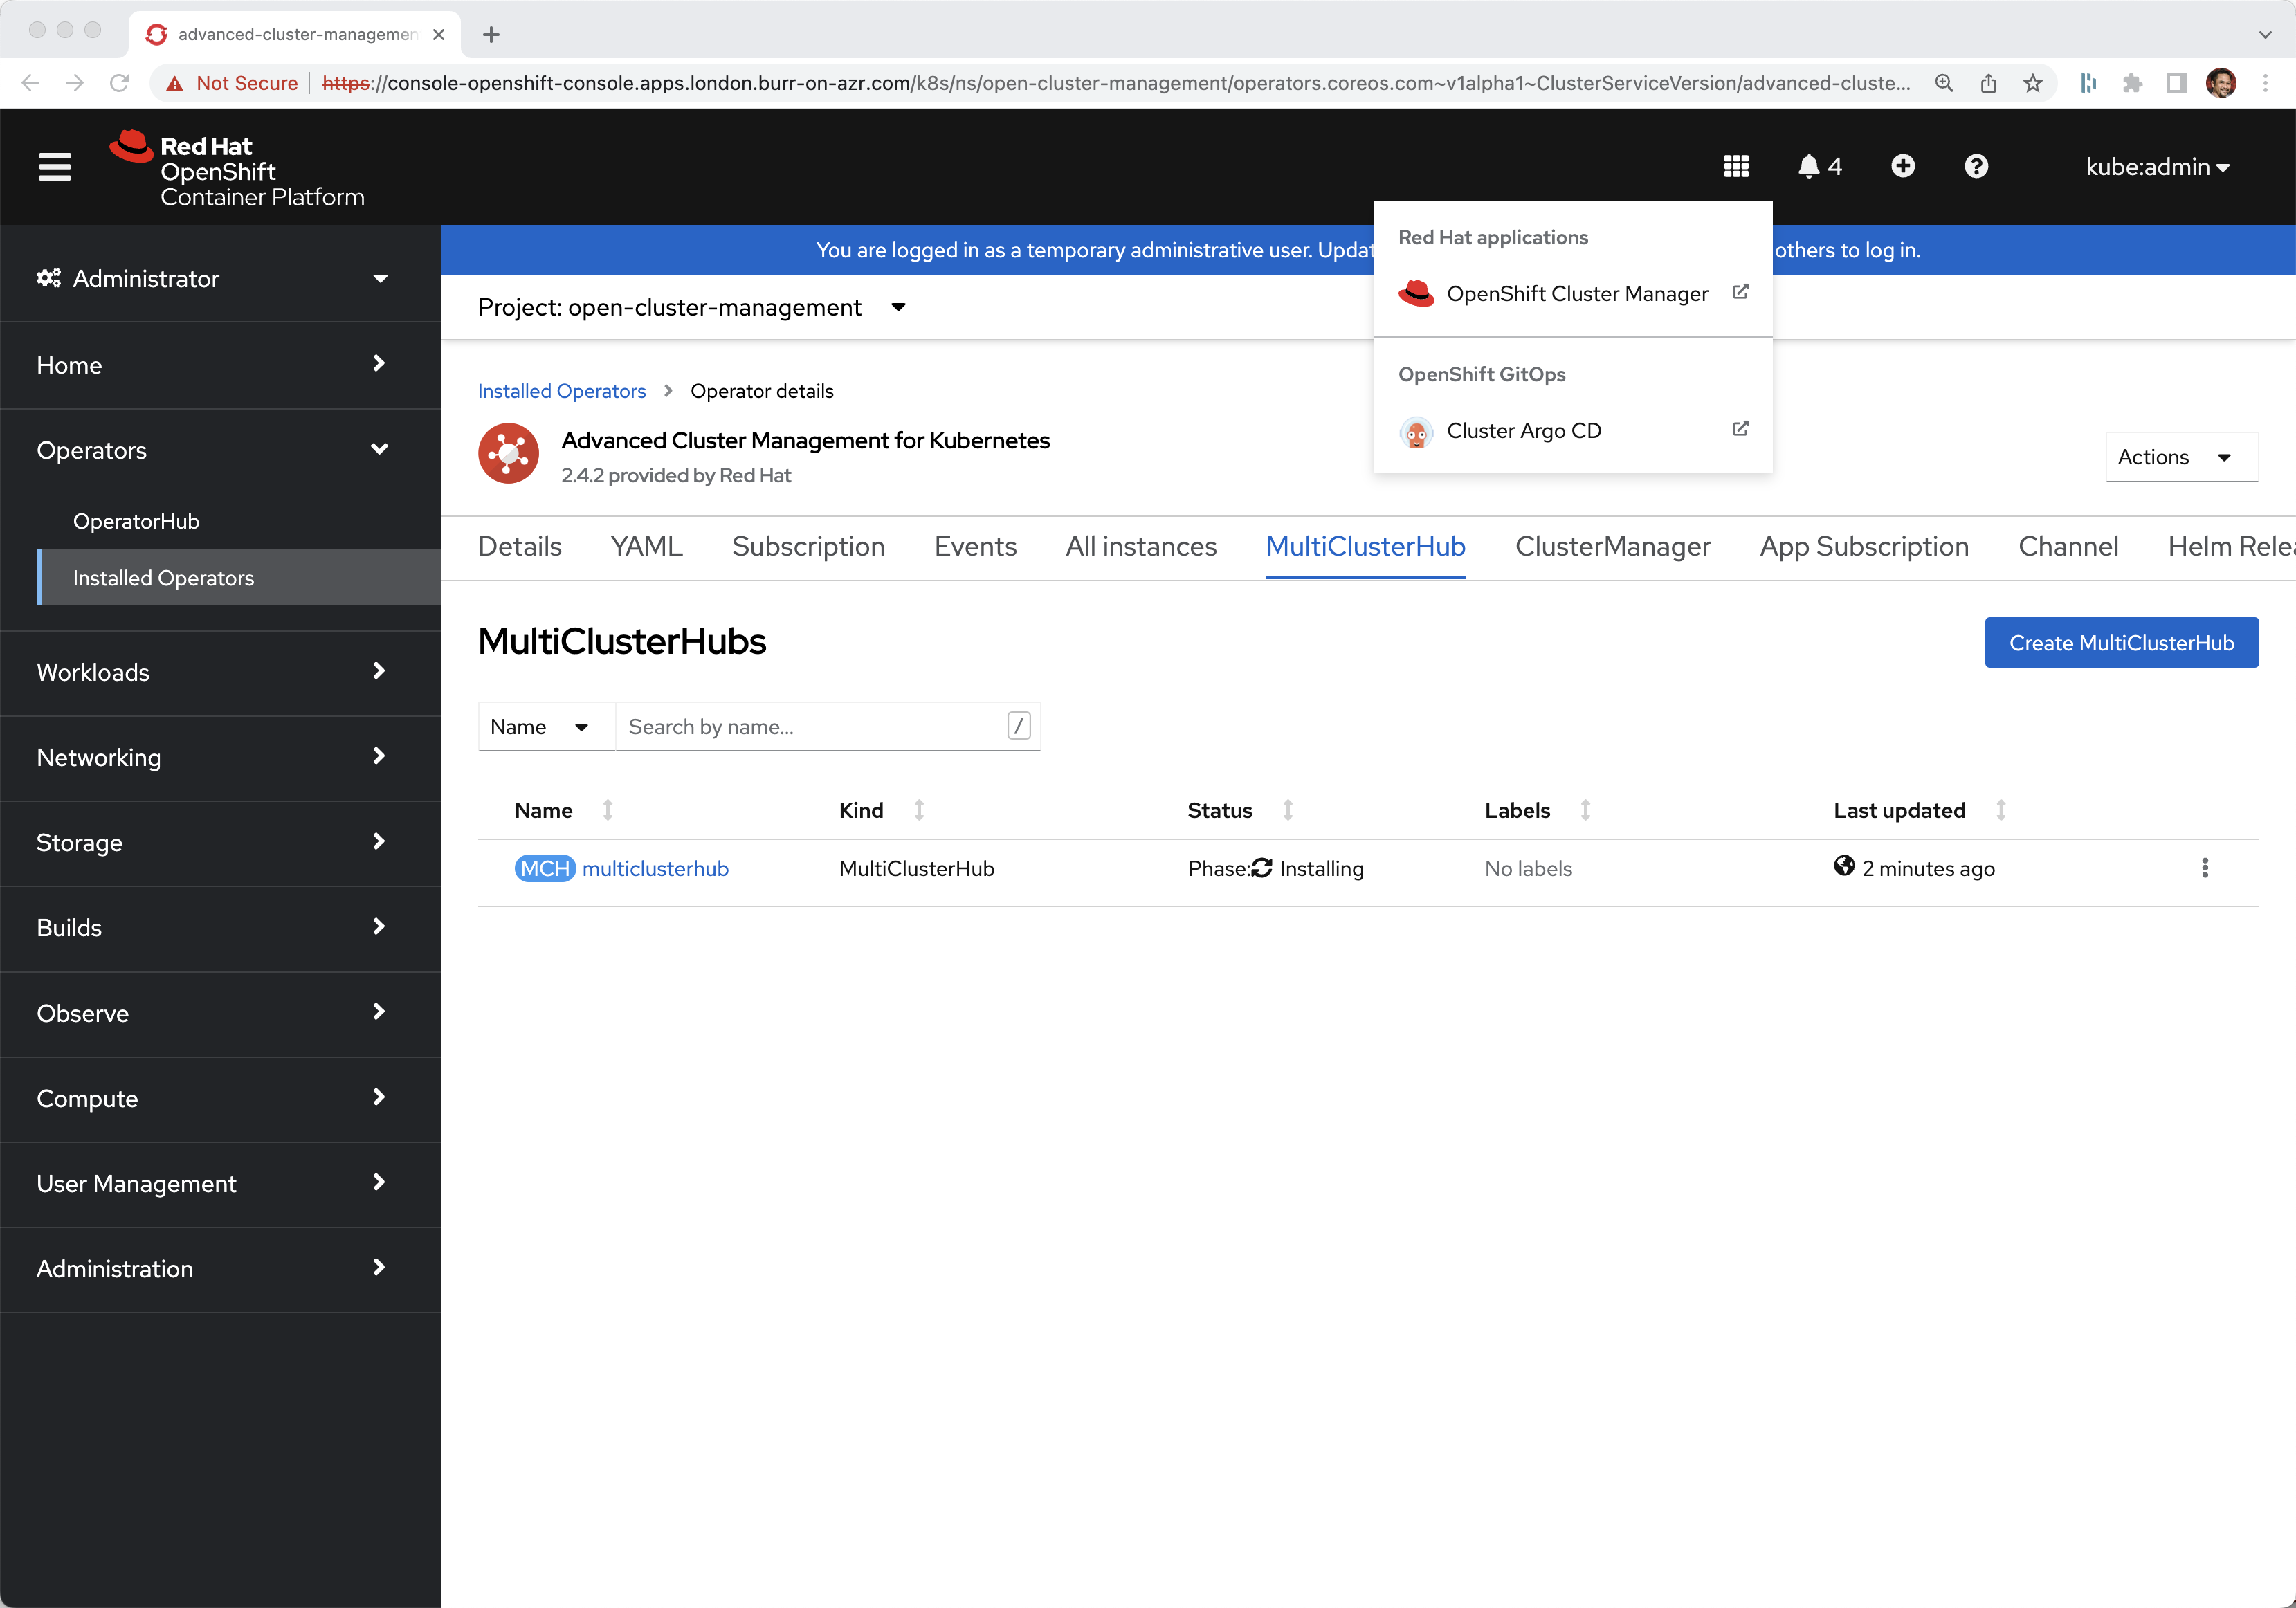Click the browser address bar URL
The width and height of the screenshot is (2296, 1608).
pyautogui.click(x=1116, y=83)
